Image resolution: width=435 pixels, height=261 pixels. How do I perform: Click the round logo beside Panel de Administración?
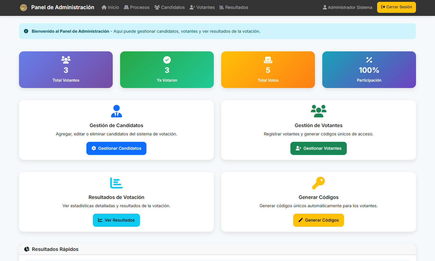pos(24,7)
